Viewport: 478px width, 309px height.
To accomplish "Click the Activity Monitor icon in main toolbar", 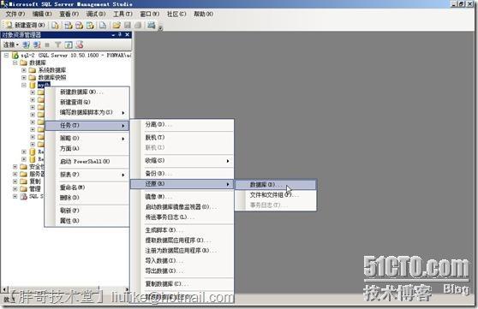I will (x=152, y=26).
